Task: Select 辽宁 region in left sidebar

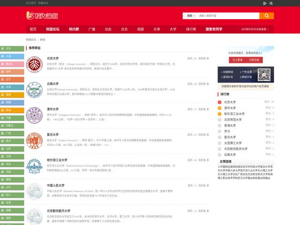Action: pyautogui.click(x=12, y=80)
